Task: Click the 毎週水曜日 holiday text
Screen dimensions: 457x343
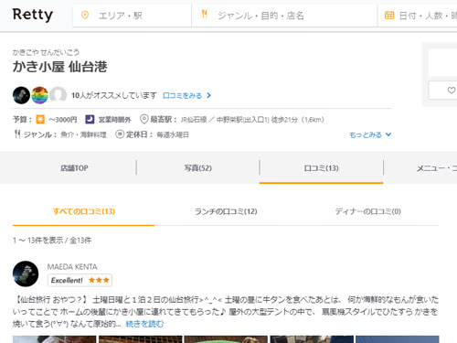Action: tap(173, 134)
